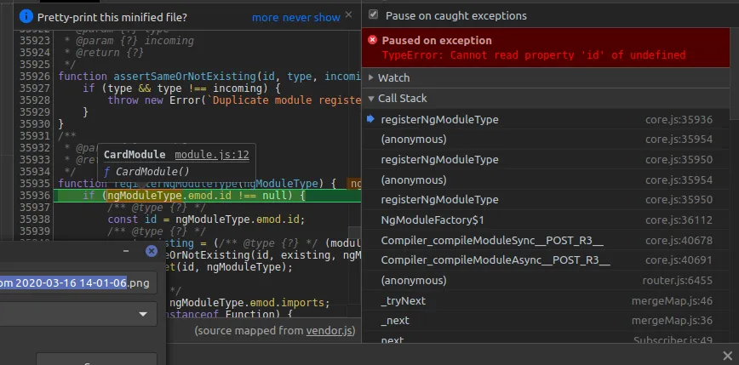Close the bottom drawer with X icon

(726, 356)
